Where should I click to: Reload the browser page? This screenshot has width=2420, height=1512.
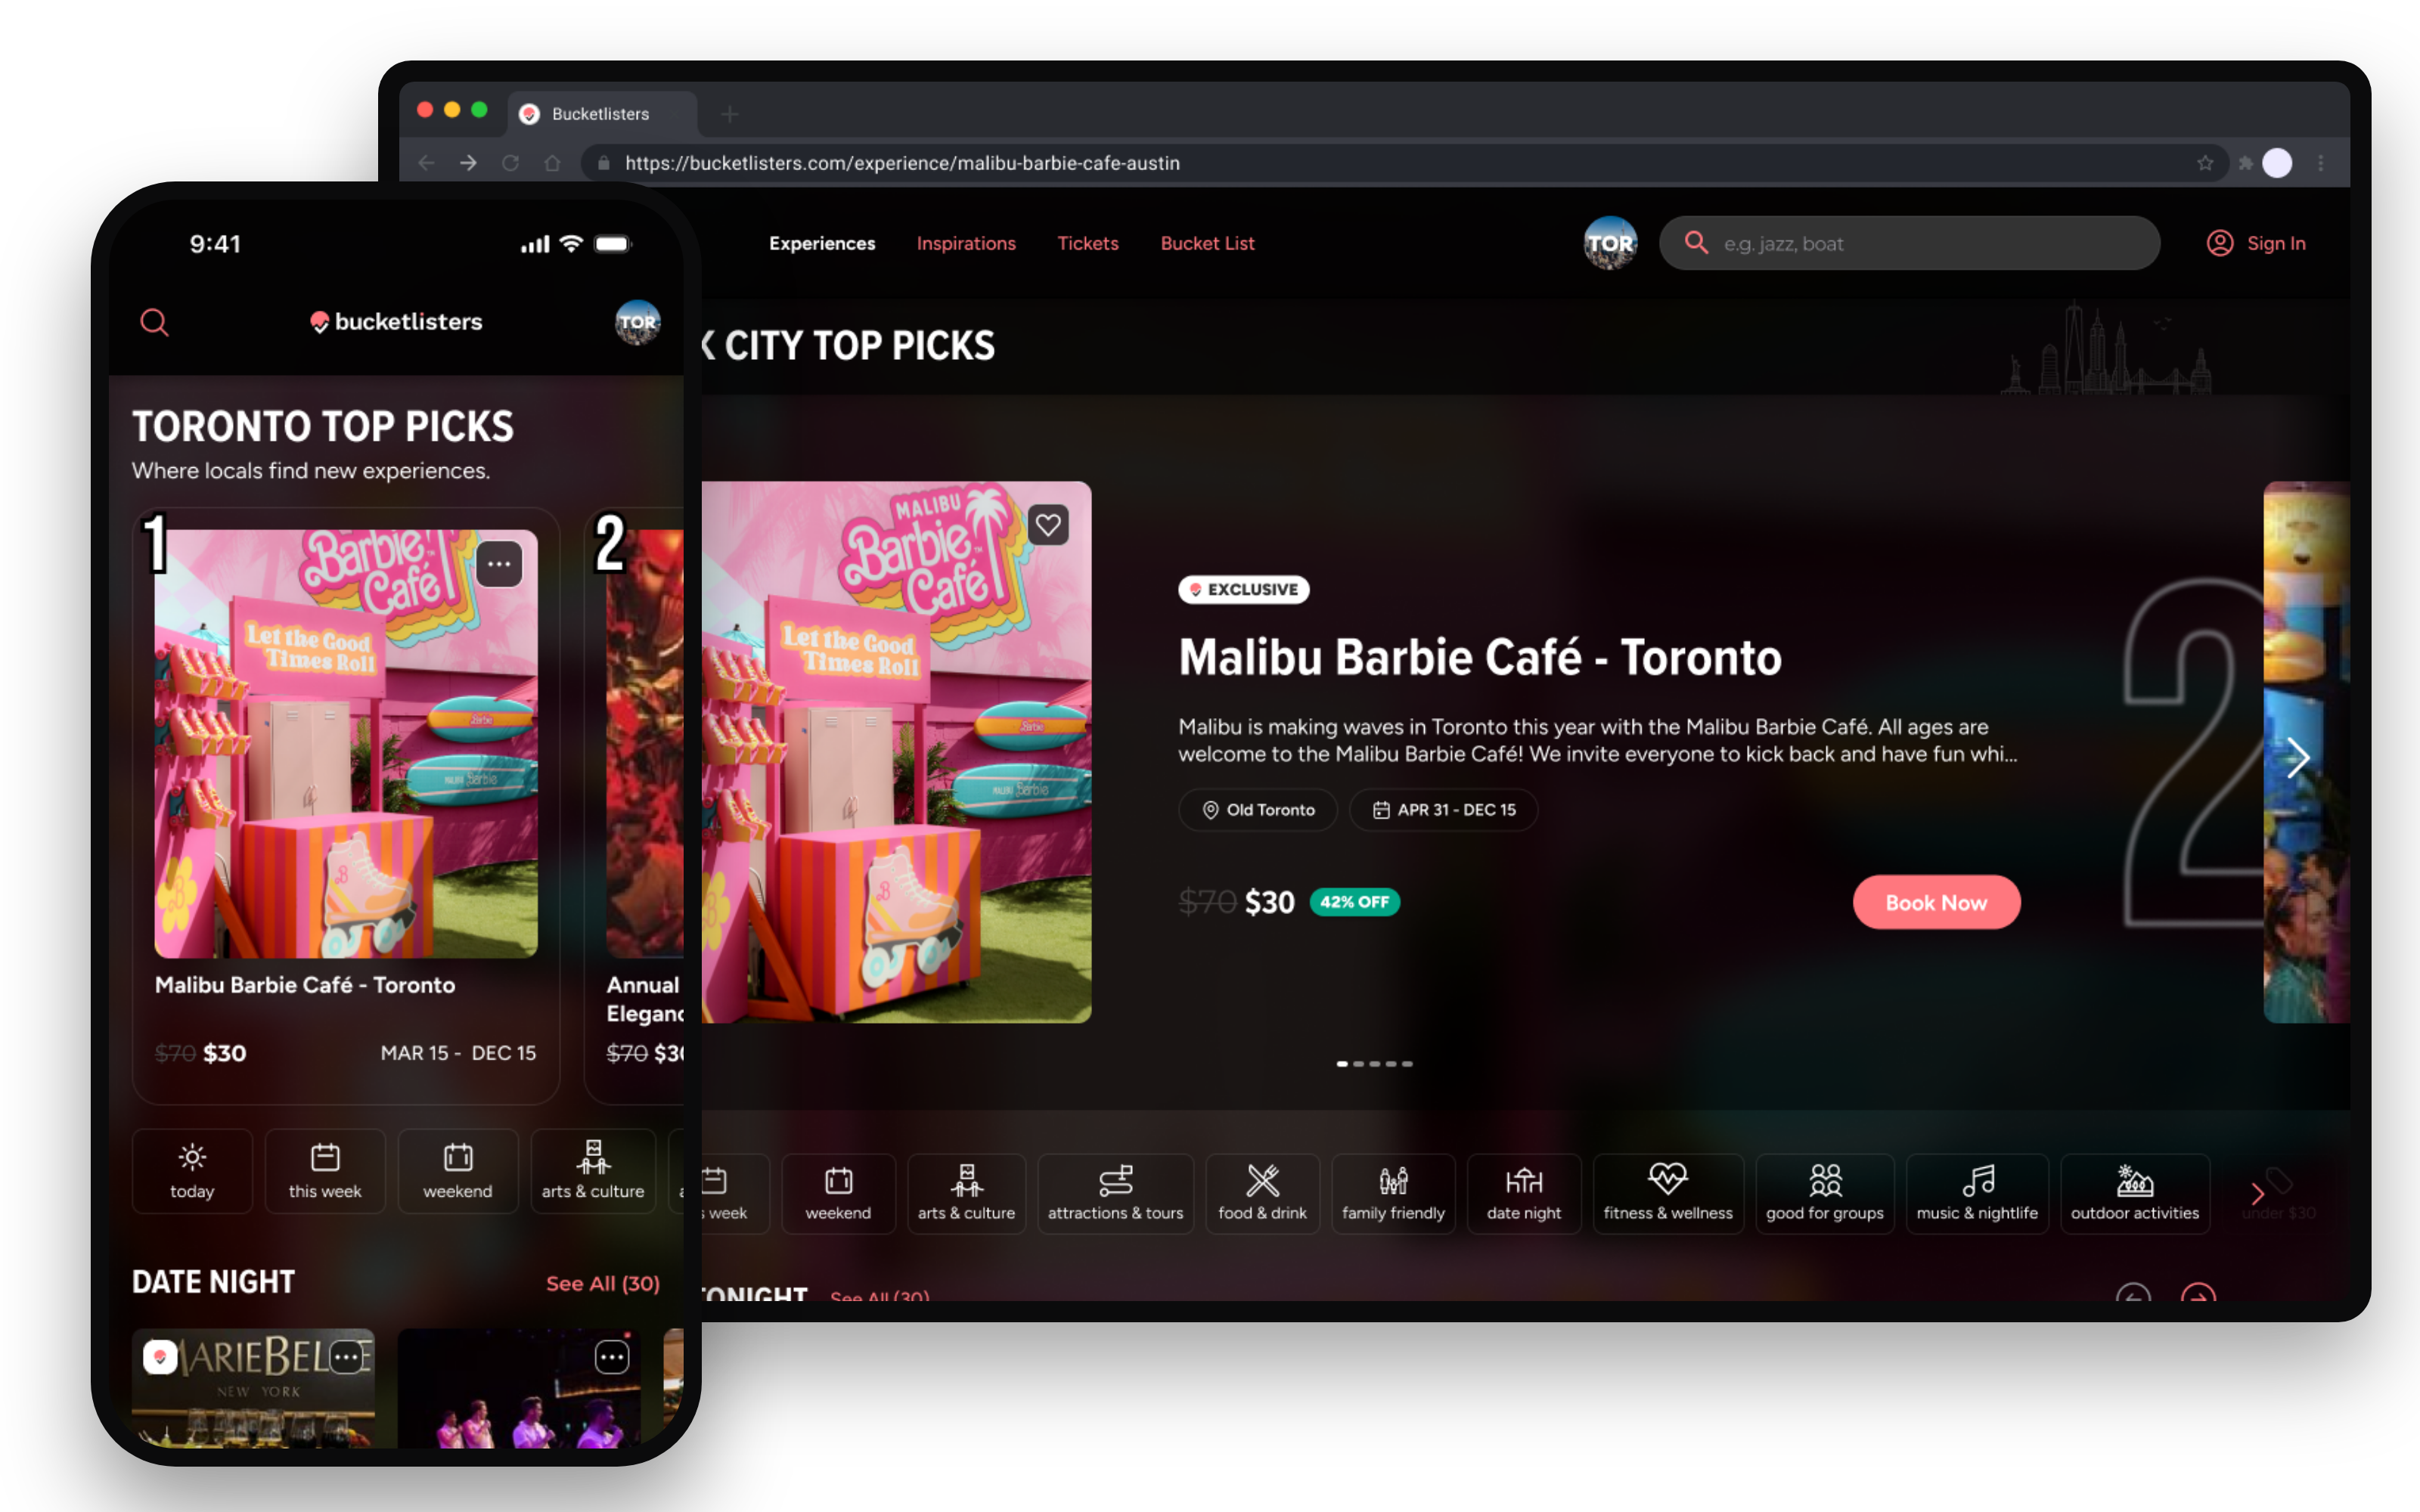[510, 163]
